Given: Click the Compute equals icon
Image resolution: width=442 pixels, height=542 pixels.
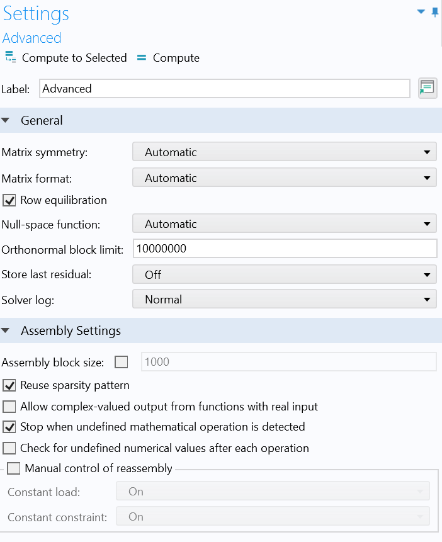Looking at the screenshot, I should point(142,58).
